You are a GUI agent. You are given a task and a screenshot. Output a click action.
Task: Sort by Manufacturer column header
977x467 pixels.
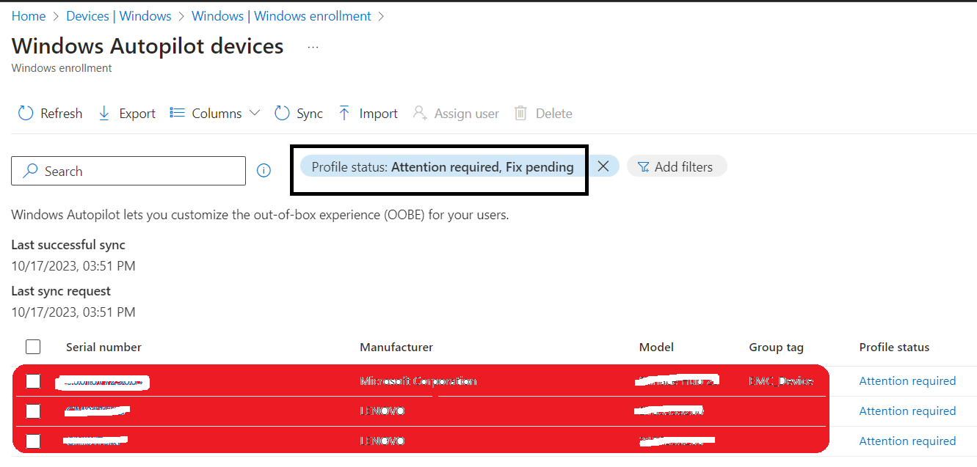point(396,348)
